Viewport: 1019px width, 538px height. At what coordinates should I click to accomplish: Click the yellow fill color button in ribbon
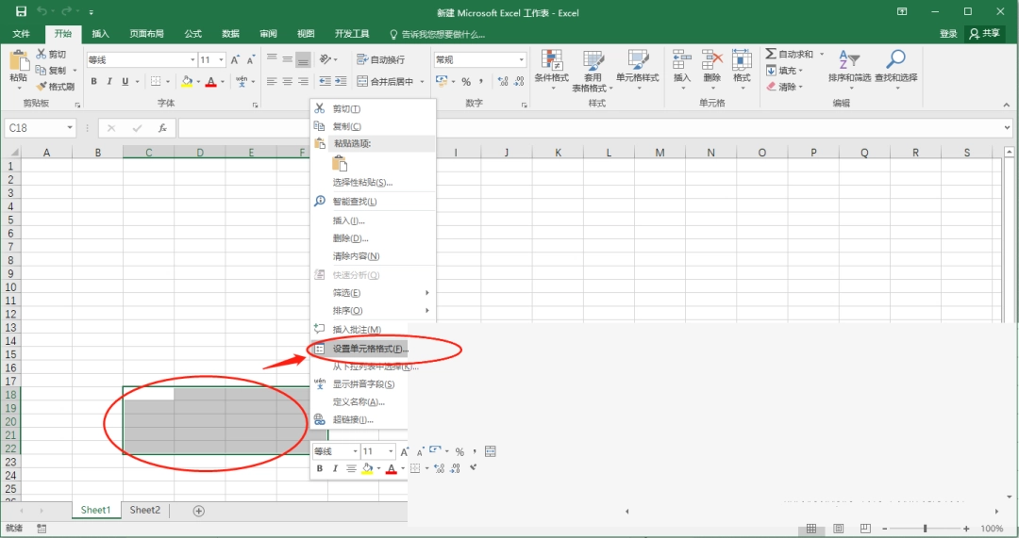[x=187, y=82]
